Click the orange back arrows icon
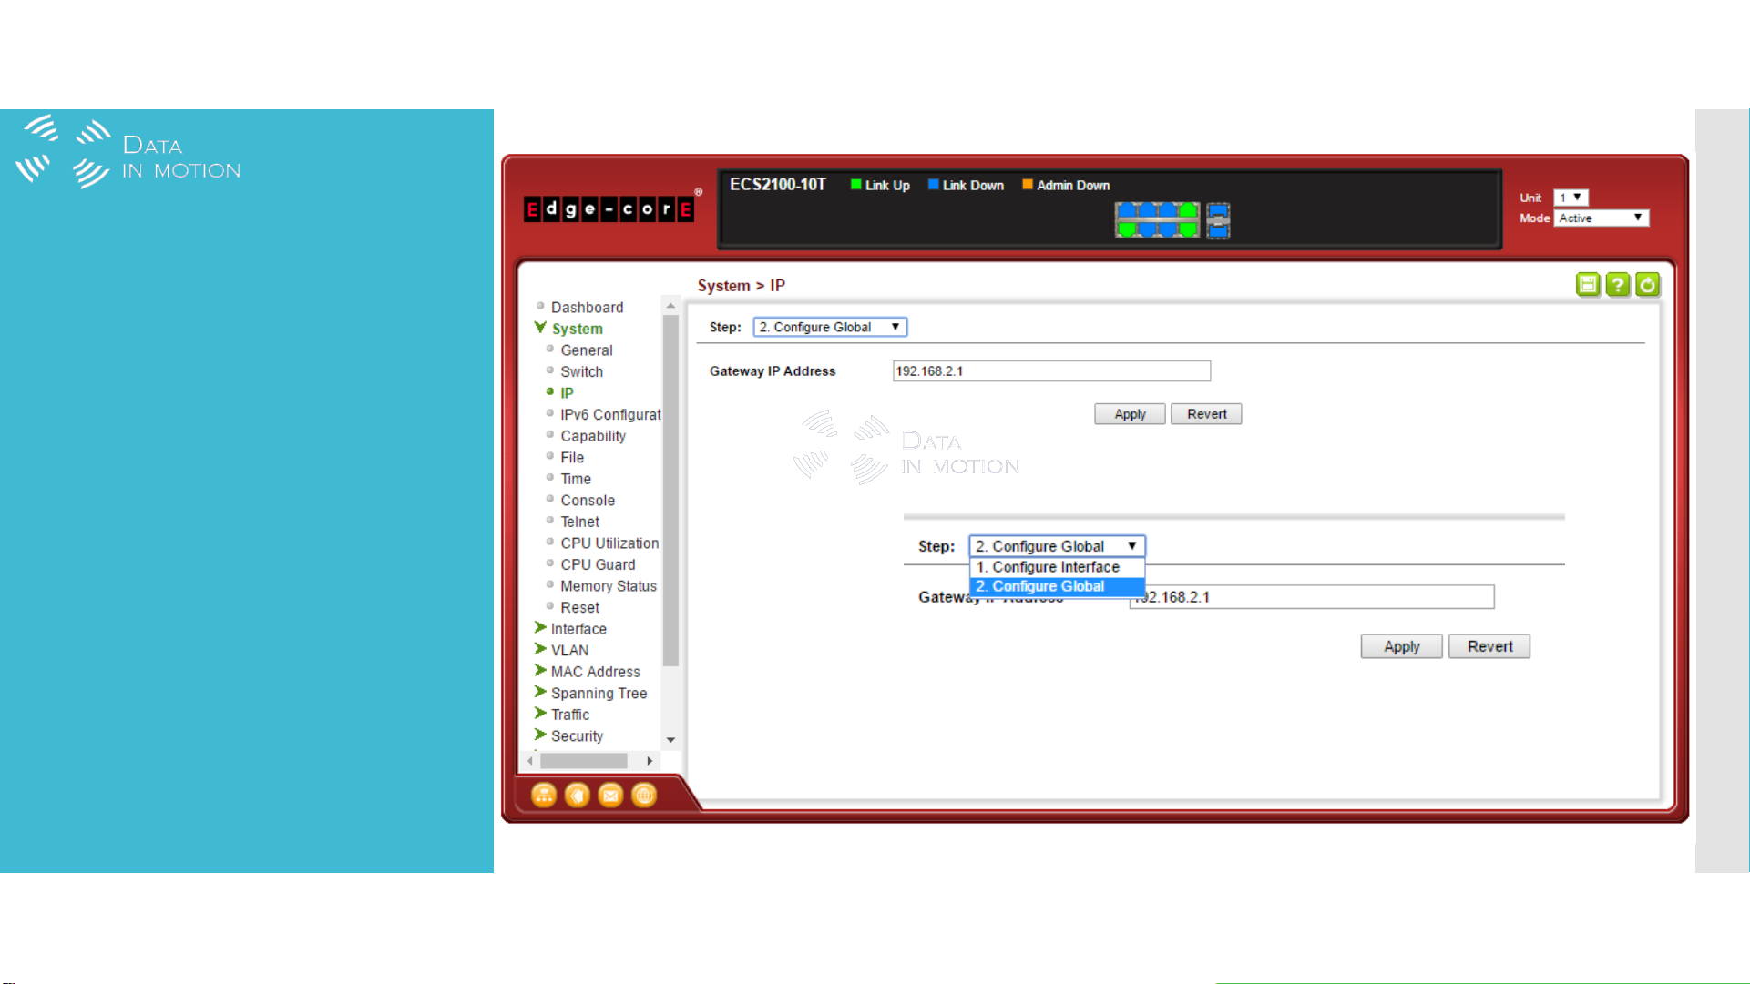Screen dimensions: 1750x984 click(x=577, y=796)
